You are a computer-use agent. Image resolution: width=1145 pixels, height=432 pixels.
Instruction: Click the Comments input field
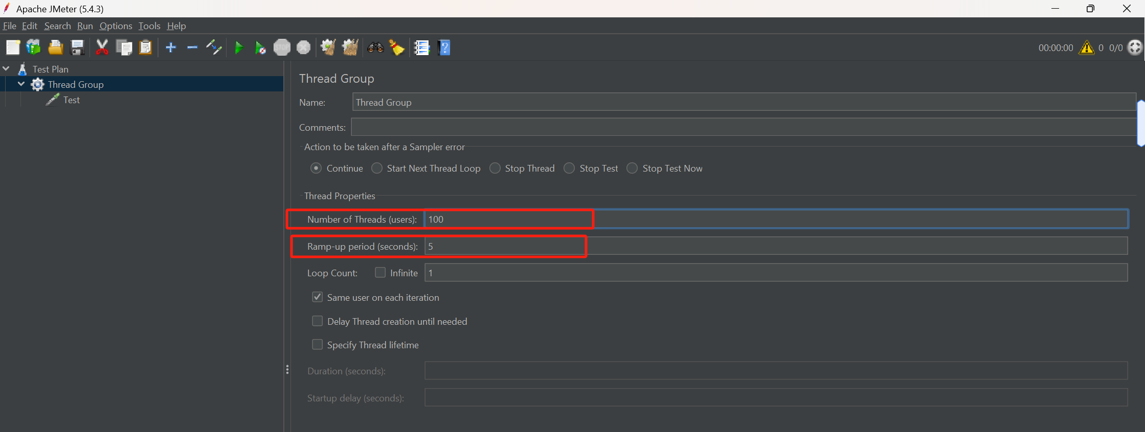(x=744, y=127)
